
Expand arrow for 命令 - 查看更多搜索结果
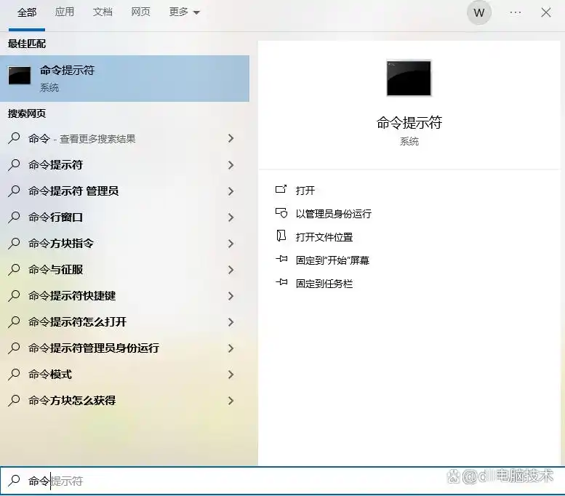point(231,138)
